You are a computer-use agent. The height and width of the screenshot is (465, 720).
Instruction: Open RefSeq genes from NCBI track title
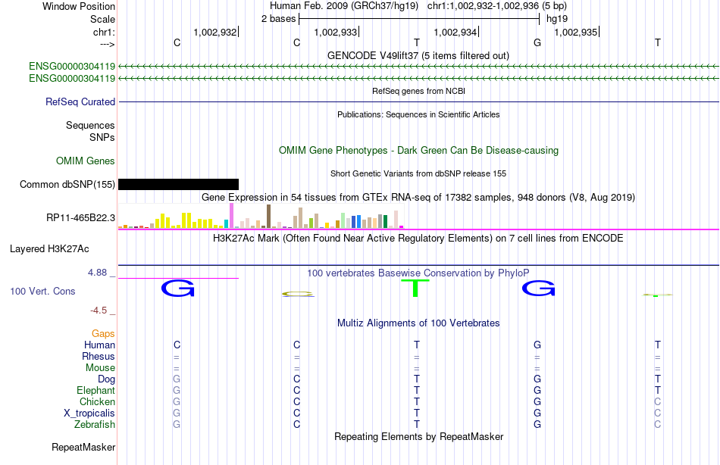[419, 91]
